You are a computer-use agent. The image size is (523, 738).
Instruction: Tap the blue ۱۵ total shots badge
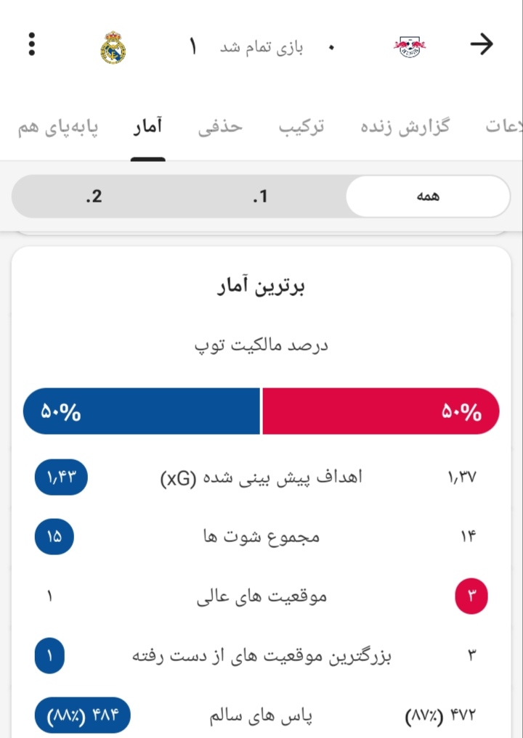[x=54, y=536]
